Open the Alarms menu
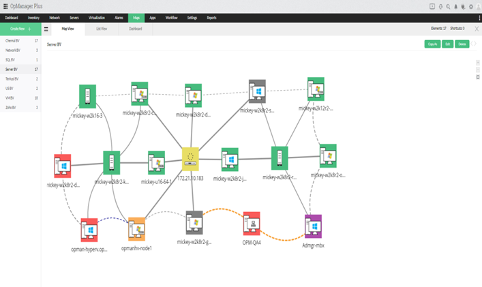Image resolution: width=482 pixels, height=287 pixels. (x=119, y=18)
